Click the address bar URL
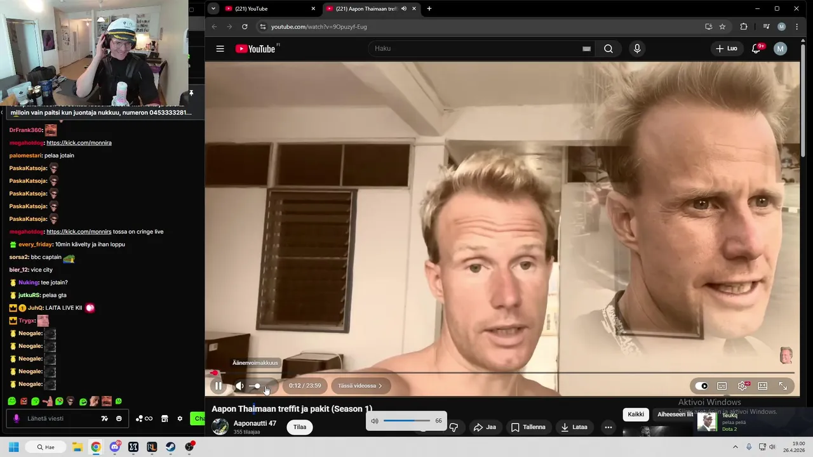 [x=319, y=27]
